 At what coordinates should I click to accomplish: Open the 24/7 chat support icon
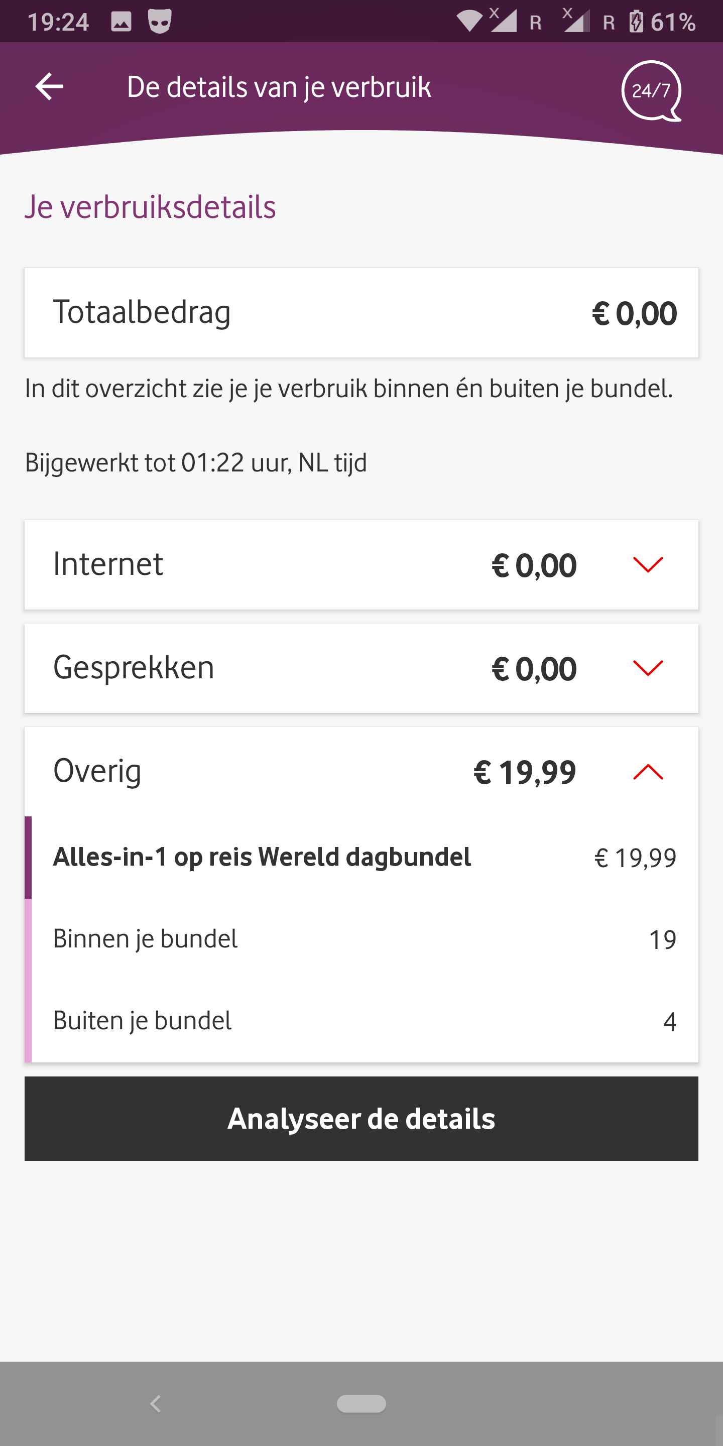coord(651,90)
